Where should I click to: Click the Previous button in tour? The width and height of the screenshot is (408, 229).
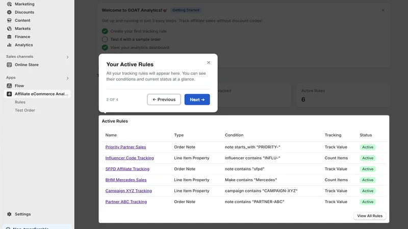coord(164,99)
